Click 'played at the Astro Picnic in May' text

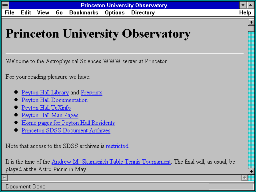[46, 169]
